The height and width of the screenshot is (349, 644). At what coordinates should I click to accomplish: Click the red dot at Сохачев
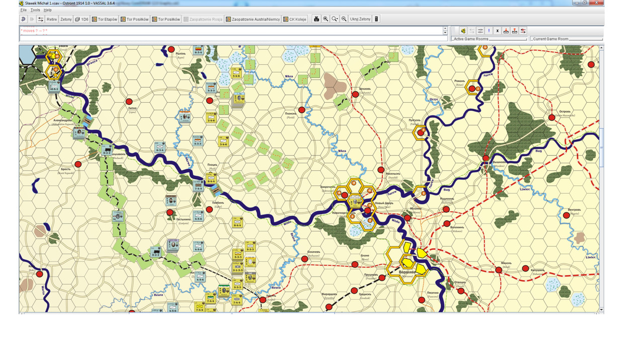pyautogui.click(x=305, y=259)
